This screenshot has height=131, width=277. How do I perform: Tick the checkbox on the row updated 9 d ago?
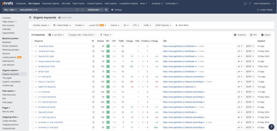[x=32, y=46]
